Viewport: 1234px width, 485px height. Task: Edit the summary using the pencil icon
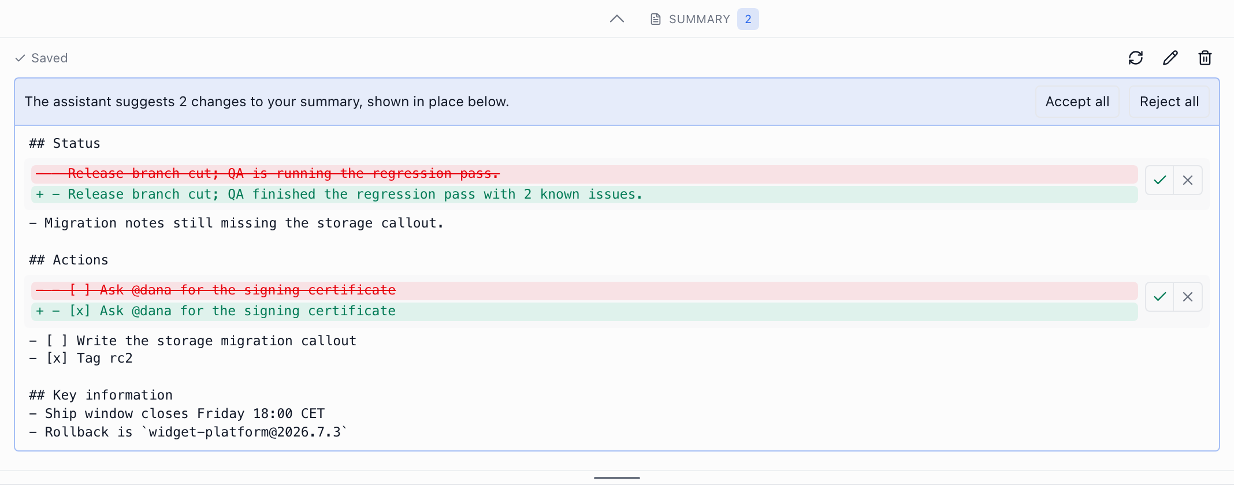(x=1170, y=58)
